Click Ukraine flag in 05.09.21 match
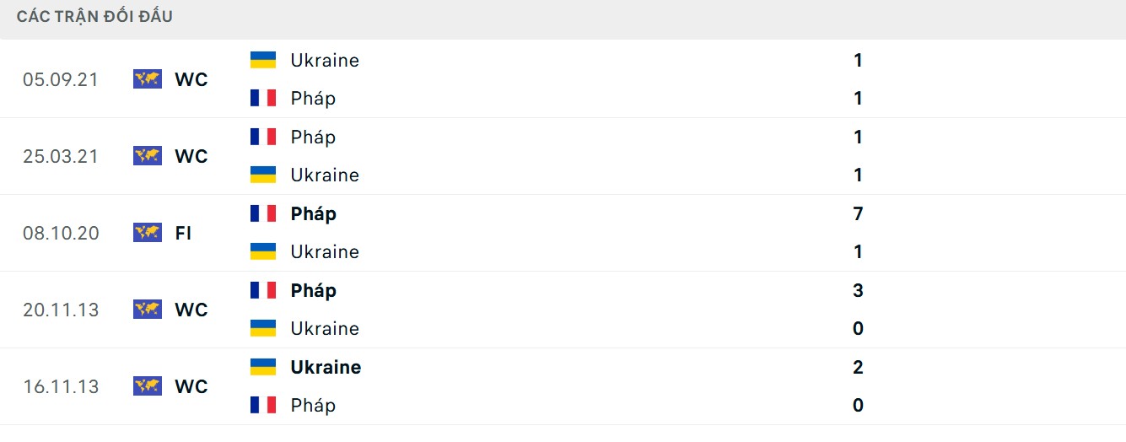The width and height of the screenshot is (1126, 442). coord(263,60)
